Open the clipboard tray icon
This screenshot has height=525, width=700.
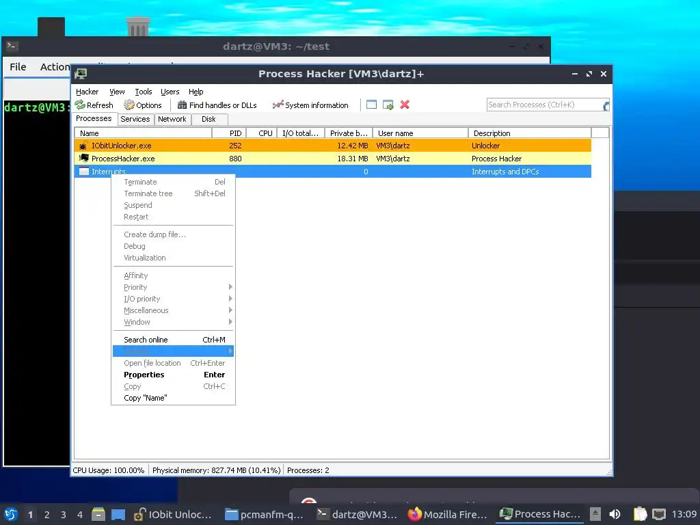coord(640,514)
